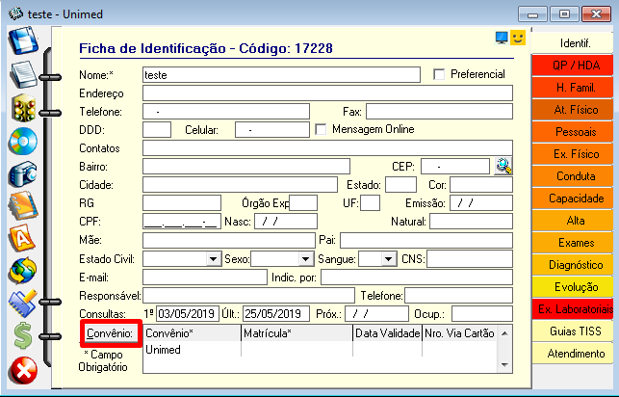This screenshot has width=619, height=397.
Task: Switch to the Ex. Físico tab
Action: pos(572,153)
